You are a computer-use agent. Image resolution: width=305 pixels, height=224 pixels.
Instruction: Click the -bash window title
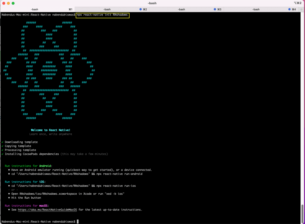click(x=152, y=3)
